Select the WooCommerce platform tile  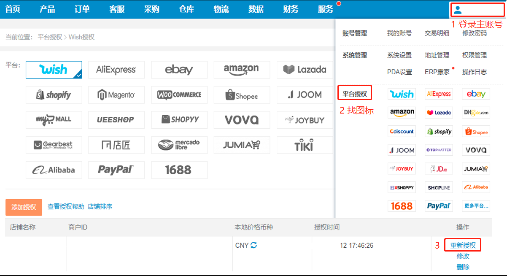click(179, 95)
